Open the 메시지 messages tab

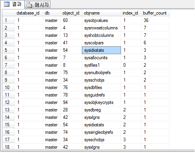(38, 5)
